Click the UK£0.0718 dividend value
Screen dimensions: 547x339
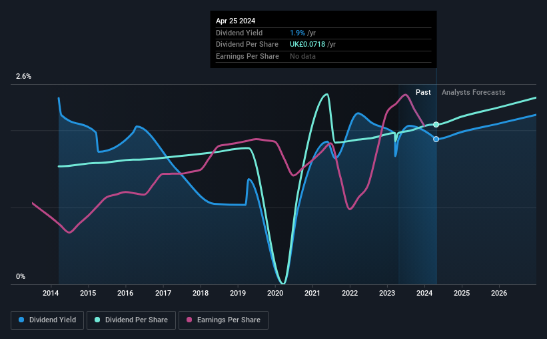click(x=307, y=45)
